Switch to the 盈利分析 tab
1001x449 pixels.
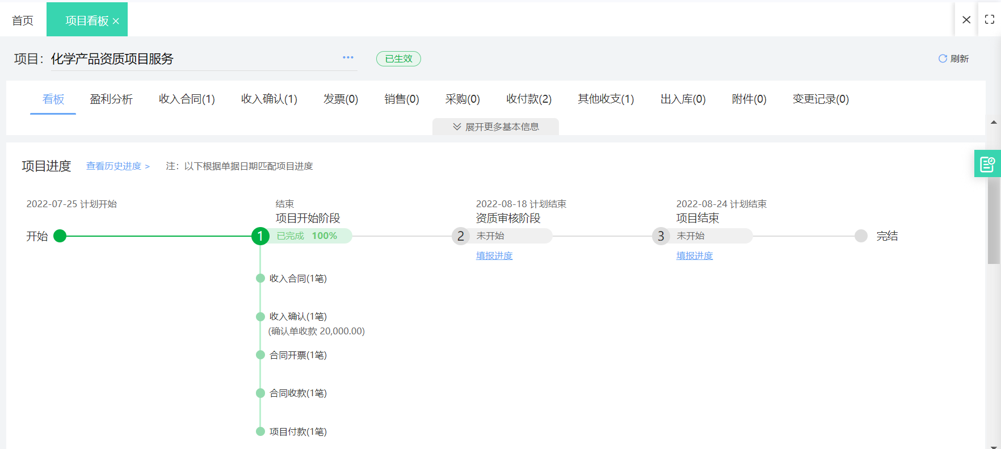[x=111, y=99]
